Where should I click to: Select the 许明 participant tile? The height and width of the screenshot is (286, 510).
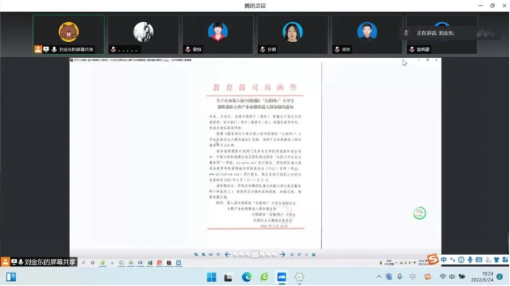pyautogui.click(x=293, y=34)
